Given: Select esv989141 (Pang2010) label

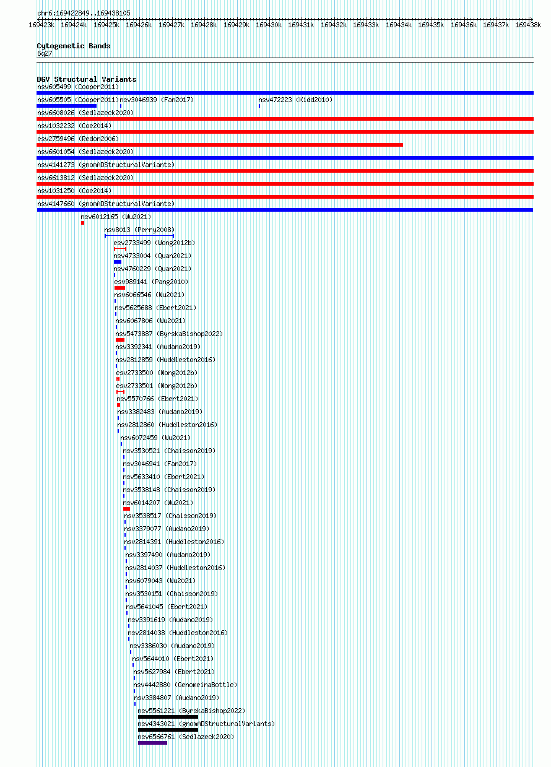Looking at the screenshot, I should tap(151, 282).
